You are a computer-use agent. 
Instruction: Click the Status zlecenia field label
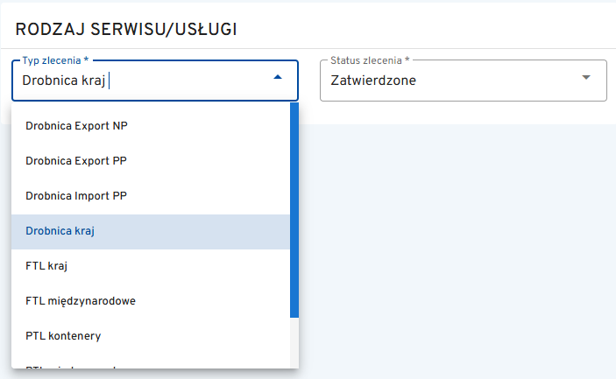click(370, 60)
